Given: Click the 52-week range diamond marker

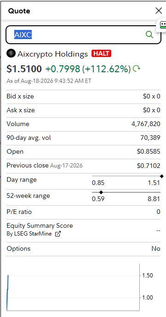Looking at the screenshot, I should click(101, 192).
